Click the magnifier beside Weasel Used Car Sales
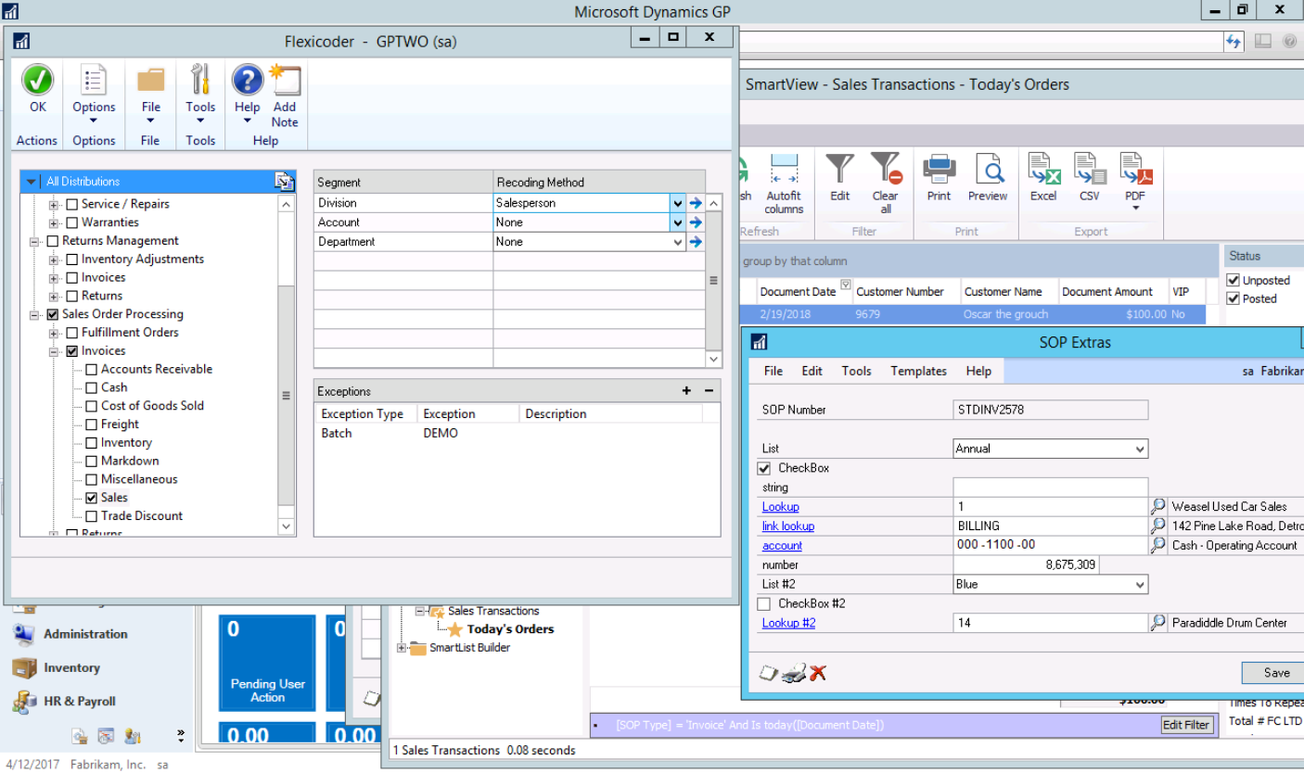This screenshot has height=773, width=1304. 1157,507
